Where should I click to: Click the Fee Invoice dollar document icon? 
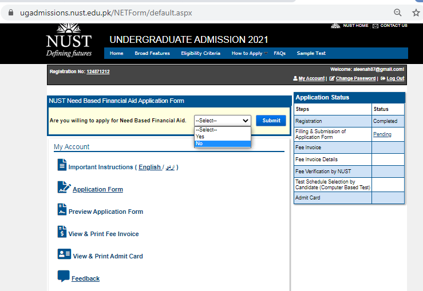tap(62, 232)
